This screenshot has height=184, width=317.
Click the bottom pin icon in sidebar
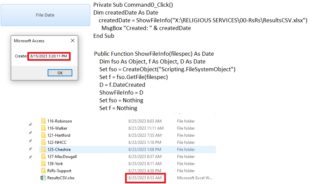click(x=30, y=157)
